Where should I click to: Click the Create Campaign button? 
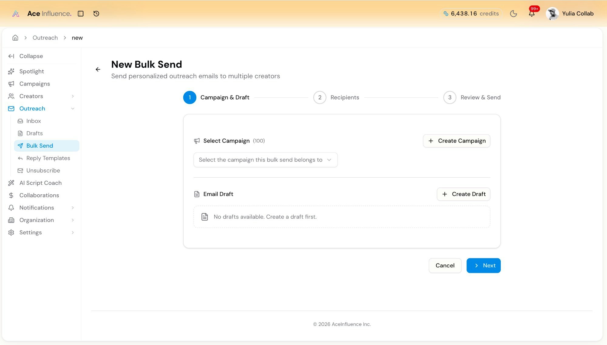456,141
